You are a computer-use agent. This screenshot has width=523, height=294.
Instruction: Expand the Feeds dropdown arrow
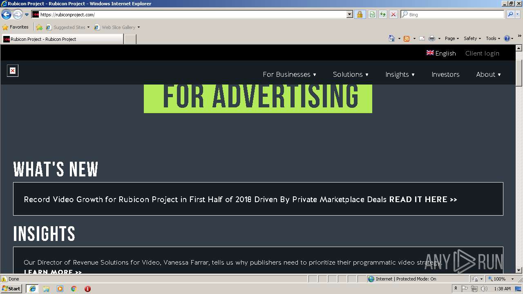pos(414,38)
